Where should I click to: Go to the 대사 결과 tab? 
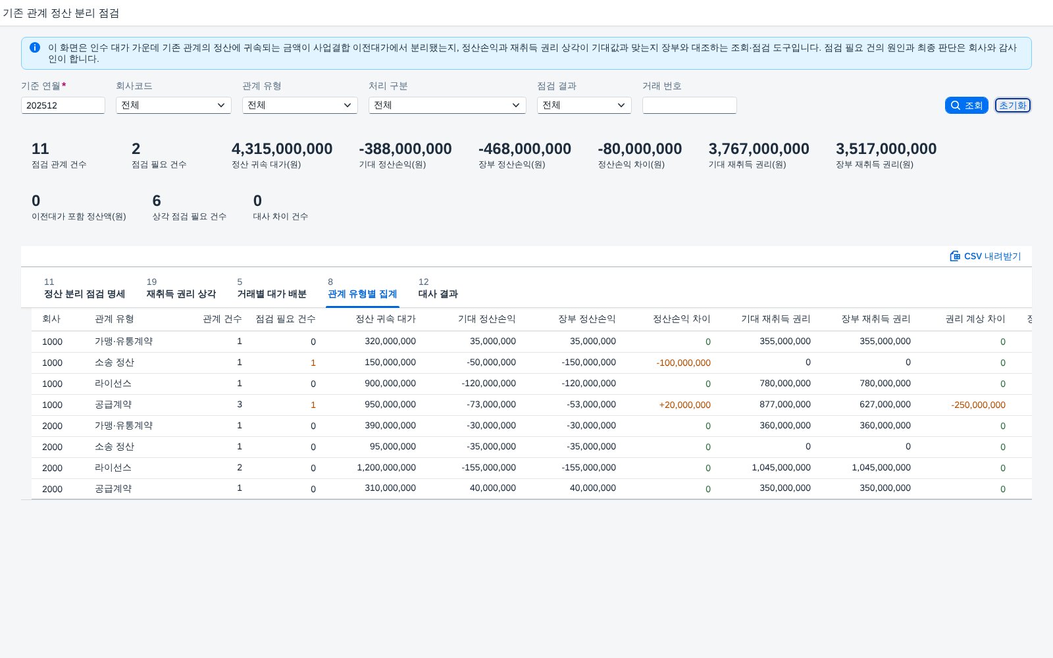click(x=438, y=288)
